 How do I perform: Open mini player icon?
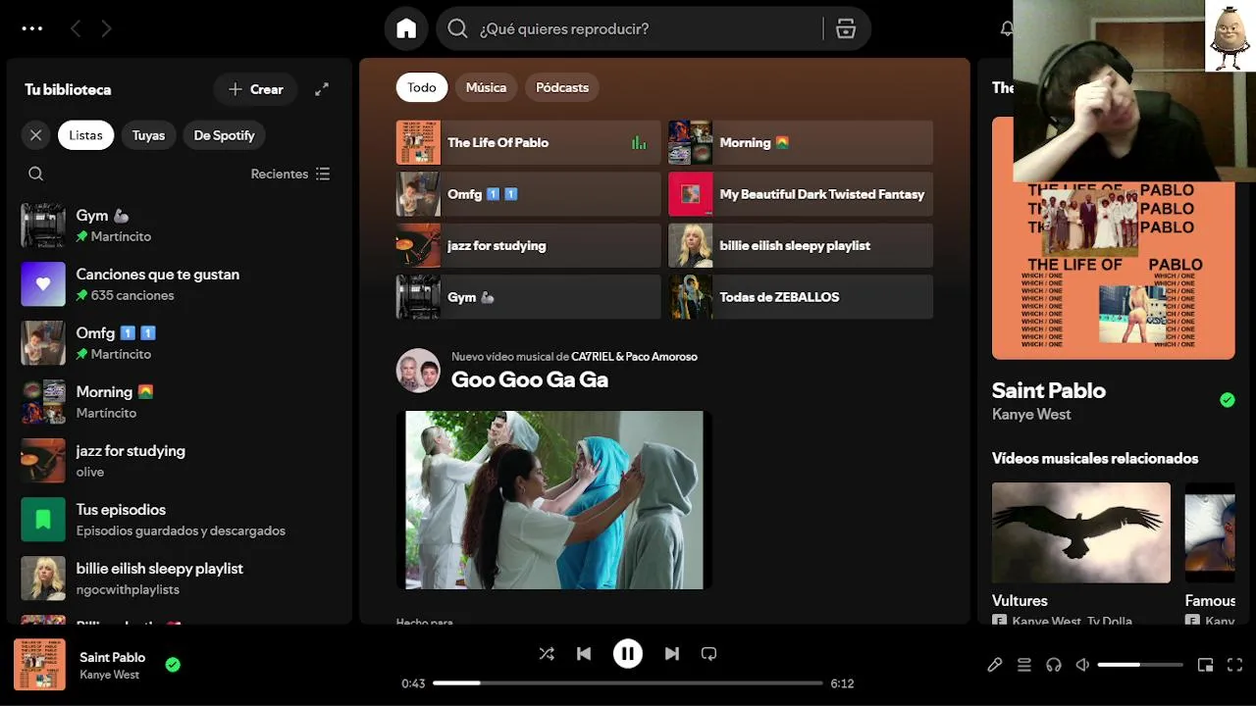[1205, 665]
